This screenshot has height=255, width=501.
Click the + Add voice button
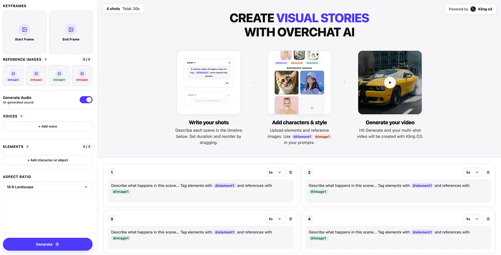48,126
